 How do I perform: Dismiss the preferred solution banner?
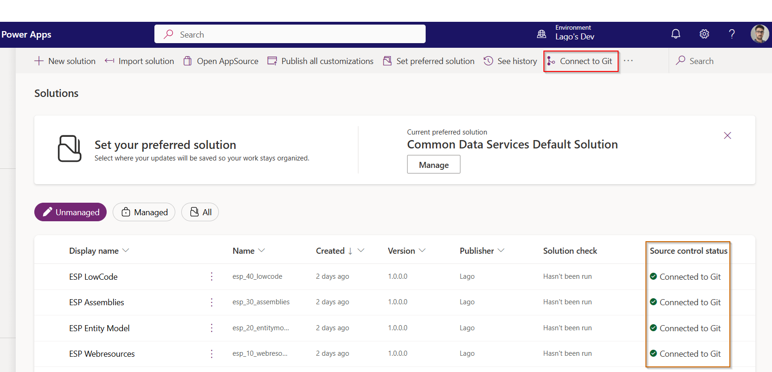(x=727, y=135)
